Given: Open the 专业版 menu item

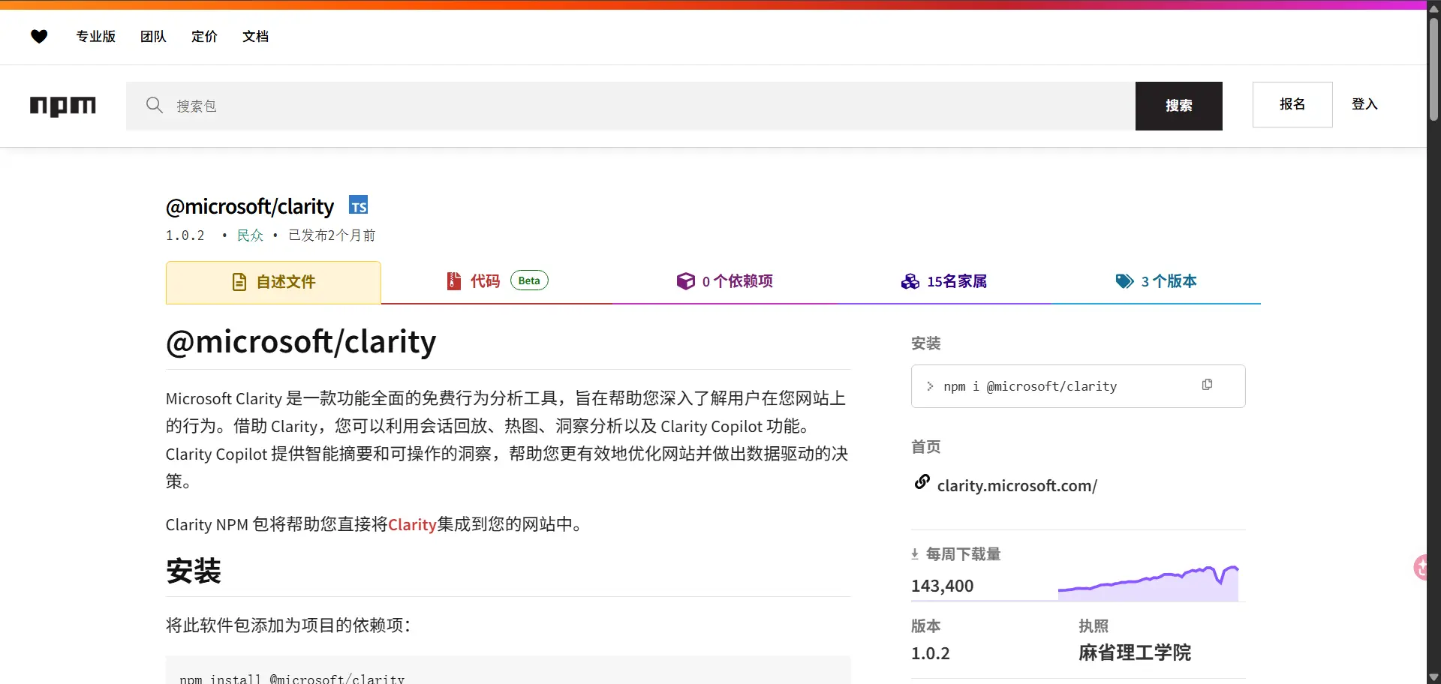Looking at the screenshot, I should tap(95, 36).
